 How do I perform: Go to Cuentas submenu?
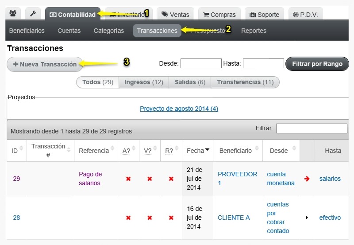click(69, 31)
